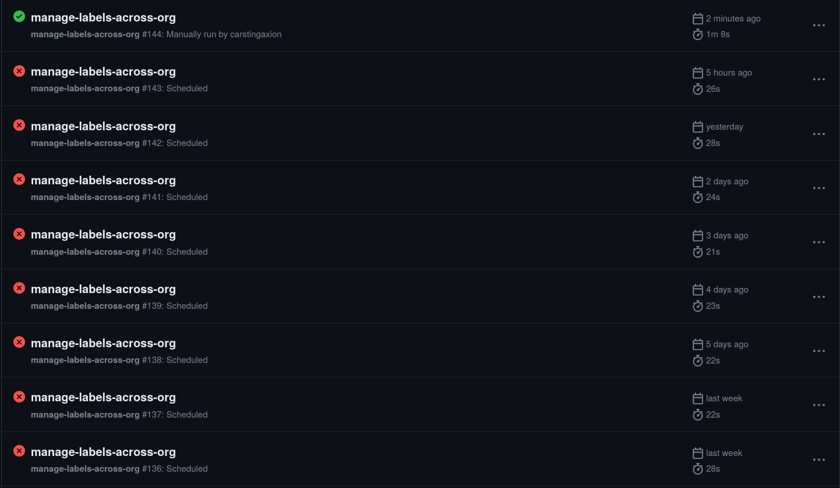Click the red failure icon on run #143
The height and width of the screenshot is (488, 840).
[x=19, y=70]
